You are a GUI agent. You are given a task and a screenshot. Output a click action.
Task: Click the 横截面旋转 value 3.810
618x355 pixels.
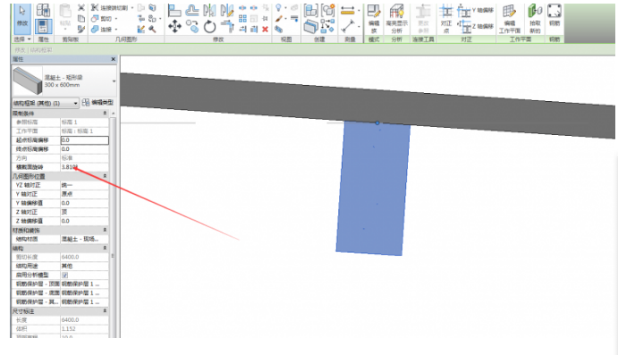[x=84, y=167]
